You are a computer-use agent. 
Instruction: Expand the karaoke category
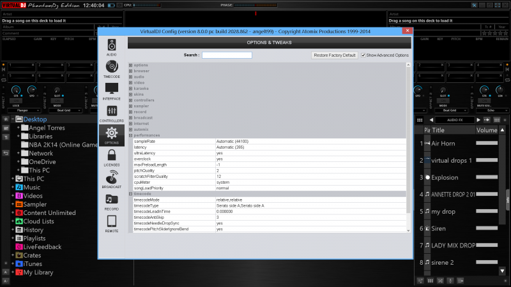point(131,89)
